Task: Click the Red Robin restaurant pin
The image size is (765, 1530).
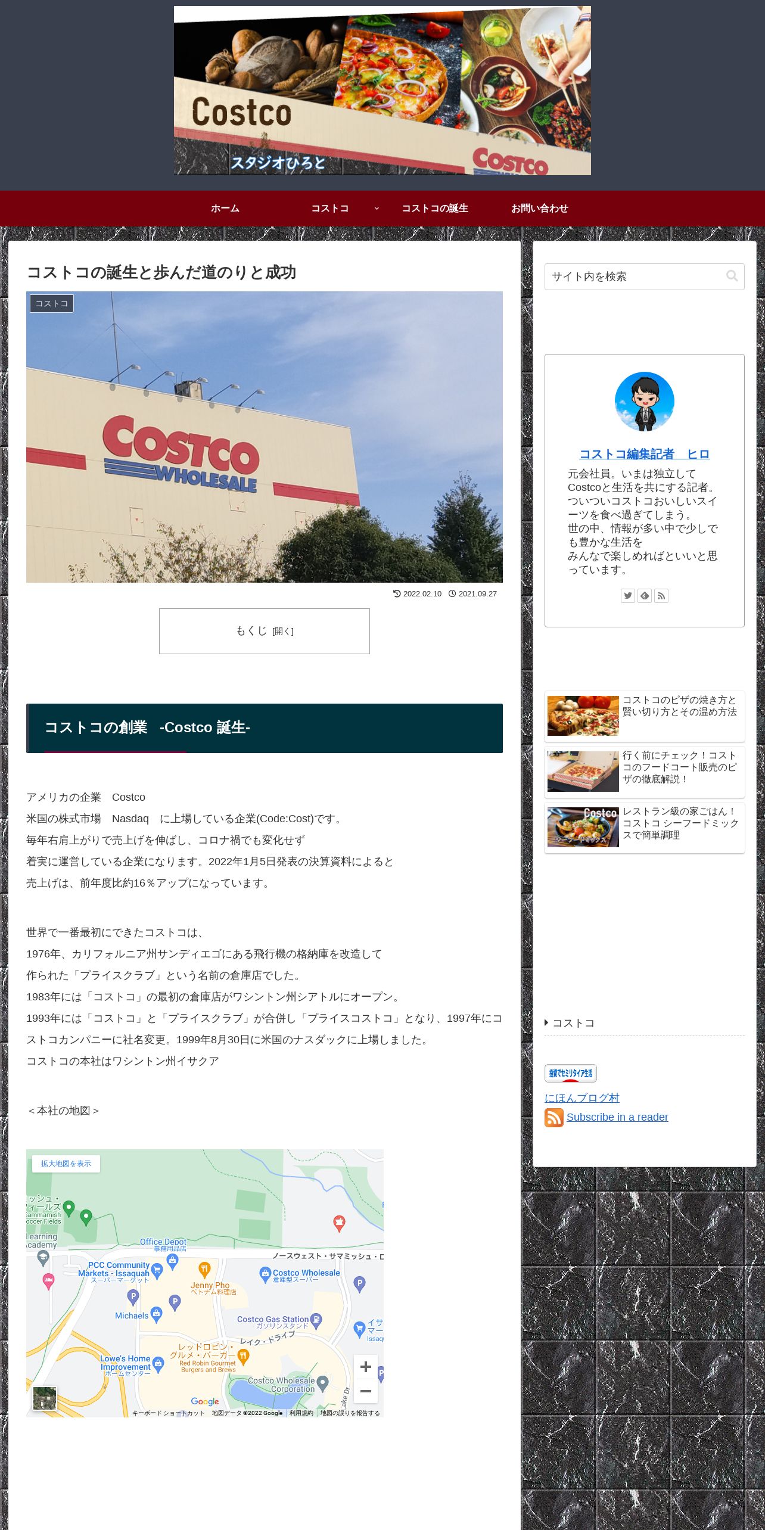Action: [243, 1357]
